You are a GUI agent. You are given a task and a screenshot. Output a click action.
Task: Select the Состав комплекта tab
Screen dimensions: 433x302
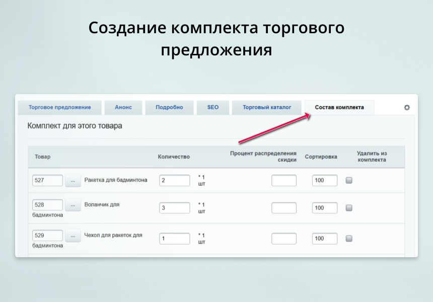point(339,108)
